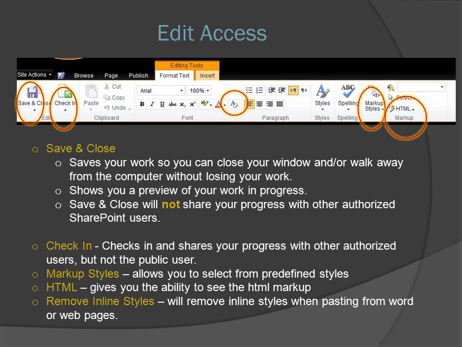Toggle right-to-left text direction
Screen dimensions: 462x347
point(304,90)
